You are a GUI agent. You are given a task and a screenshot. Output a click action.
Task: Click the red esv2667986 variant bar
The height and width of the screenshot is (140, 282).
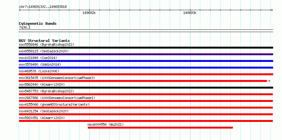(146, 101)
